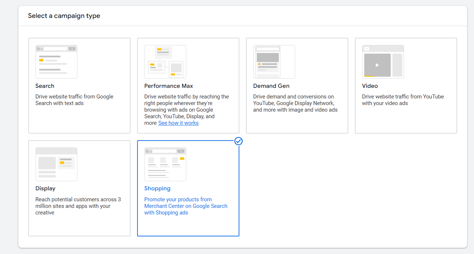Click the Shopping campaign title

(157, 188)
